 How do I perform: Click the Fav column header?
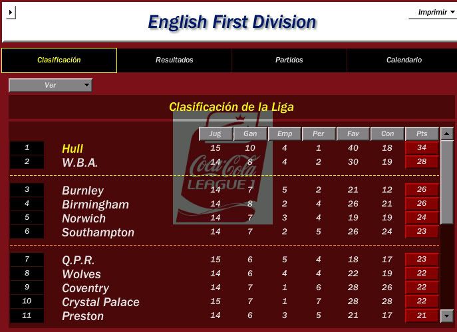(x=353, y=134)
